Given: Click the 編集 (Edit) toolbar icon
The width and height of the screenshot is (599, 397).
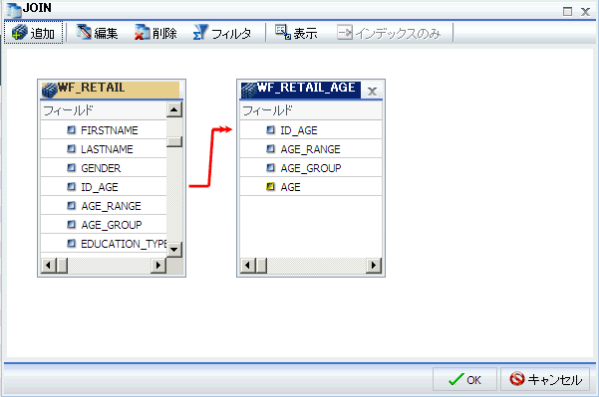Looking at the screenshot, I should coord(84,32).
